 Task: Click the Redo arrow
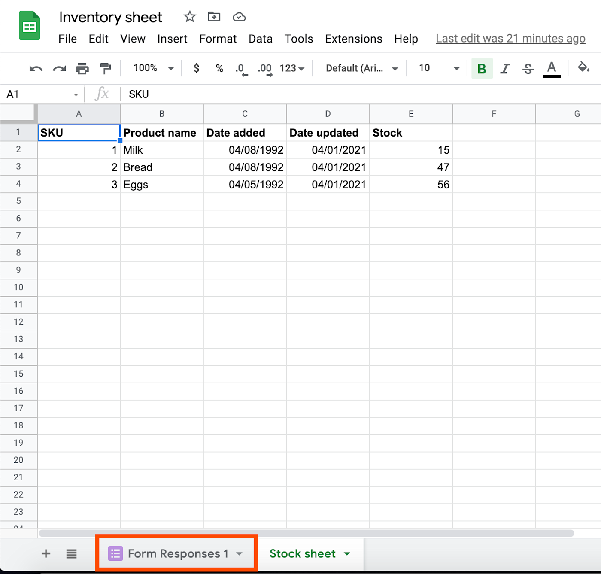[59, 68]
